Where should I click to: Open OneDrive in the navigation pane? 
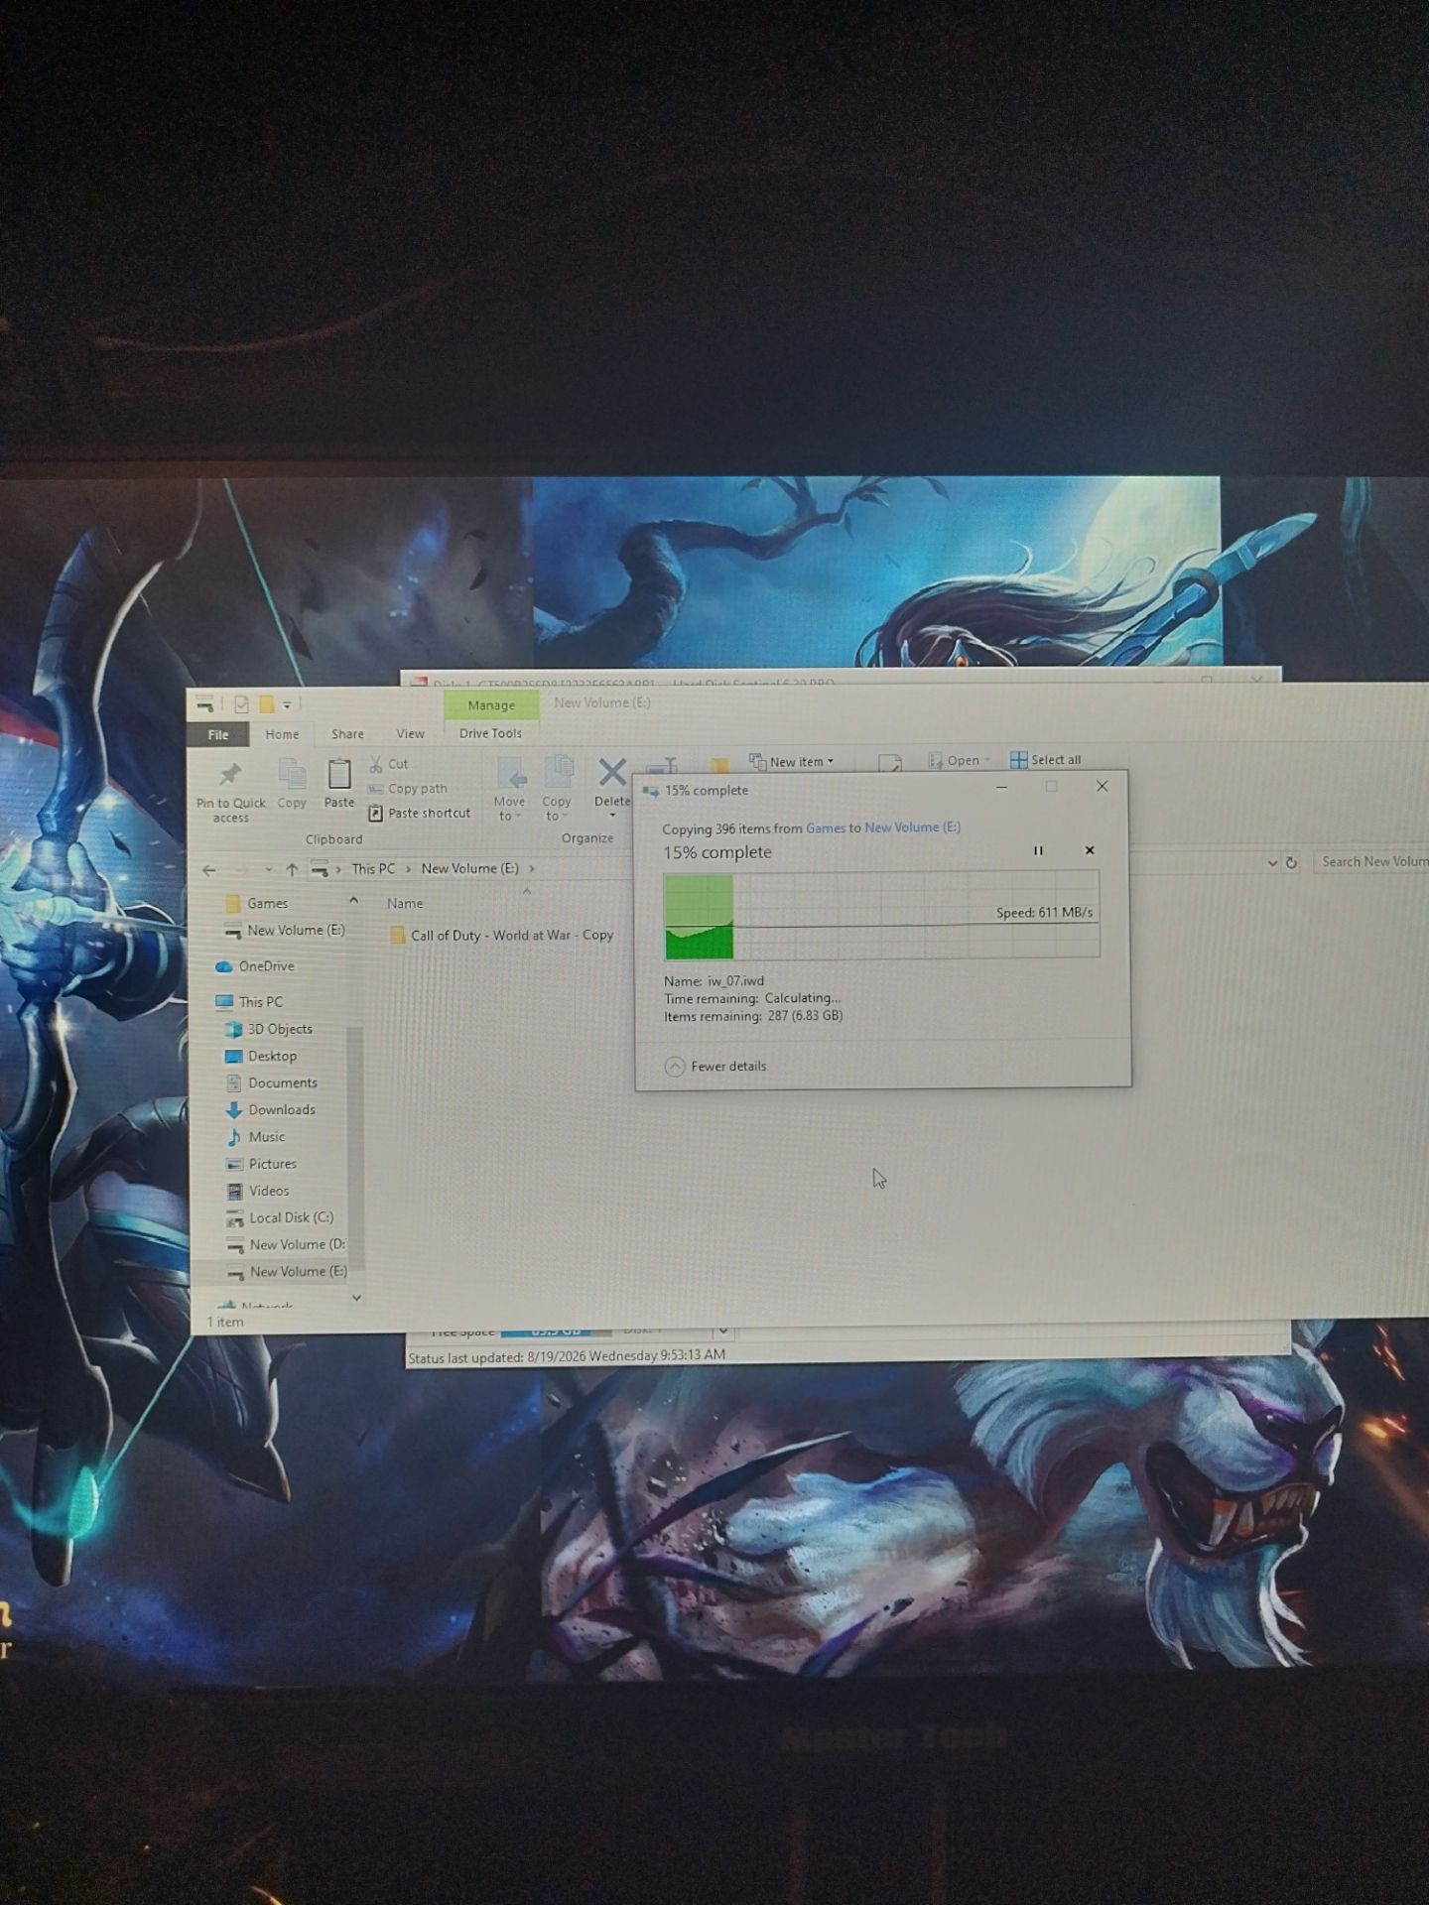coord(256,966)
